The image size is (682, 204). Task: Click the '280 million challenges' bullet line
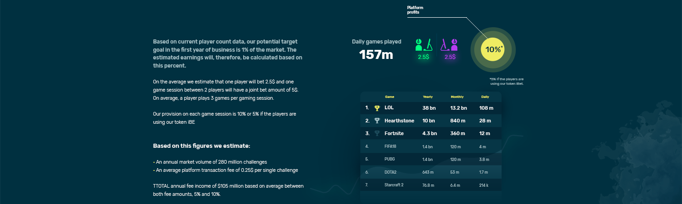(x=210, y=162)
